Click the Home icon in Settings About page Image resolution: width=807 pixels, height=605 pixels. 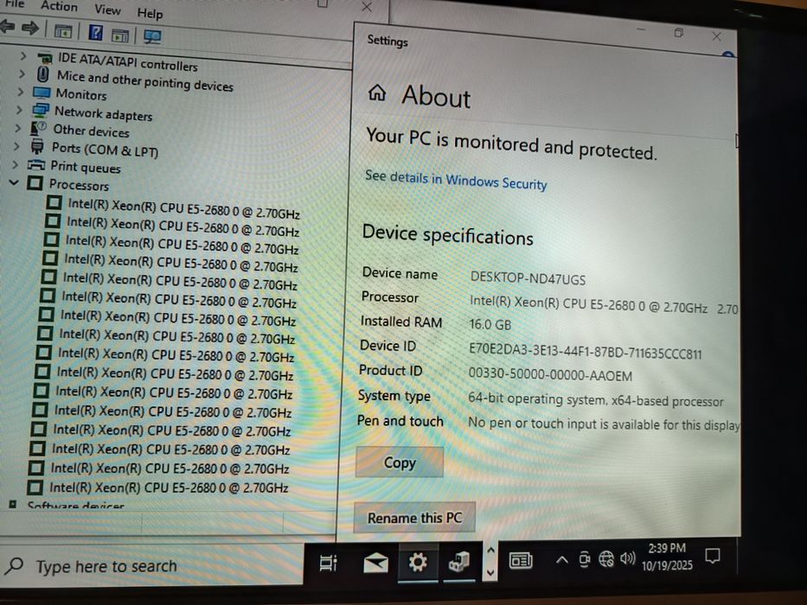click(x=377, y=92)
